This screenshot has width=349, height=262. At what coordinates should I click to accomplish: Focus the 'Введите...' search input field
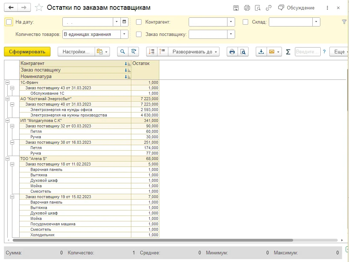point(308,52)
